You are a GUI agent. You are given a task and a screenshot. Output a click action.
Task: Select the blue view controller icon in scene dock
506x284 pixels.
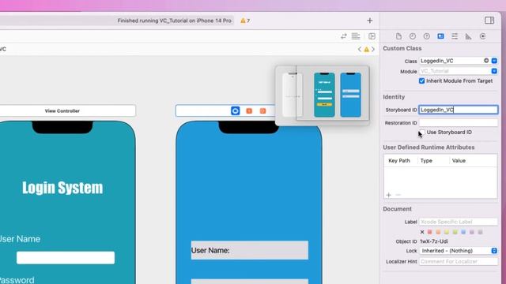(x=236, y=110)
